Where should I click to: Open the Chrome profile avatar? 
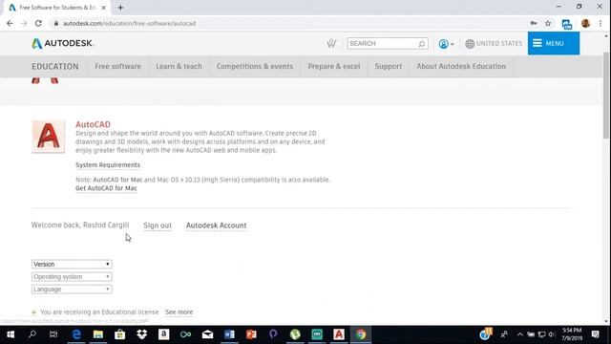(585, 23)
